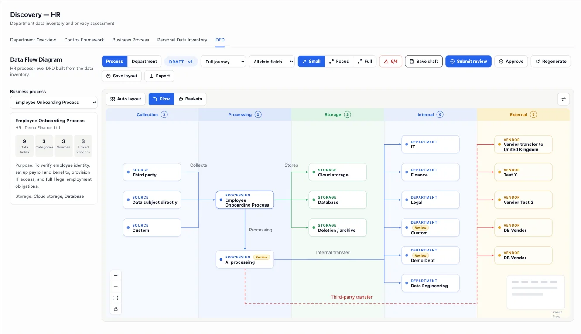Viewport: 581px width, 334px height.
Task: Zoom out with the minus control
Action: point(116,287)
